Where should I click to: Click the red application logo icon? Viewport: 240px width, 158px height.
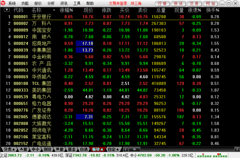4,3
